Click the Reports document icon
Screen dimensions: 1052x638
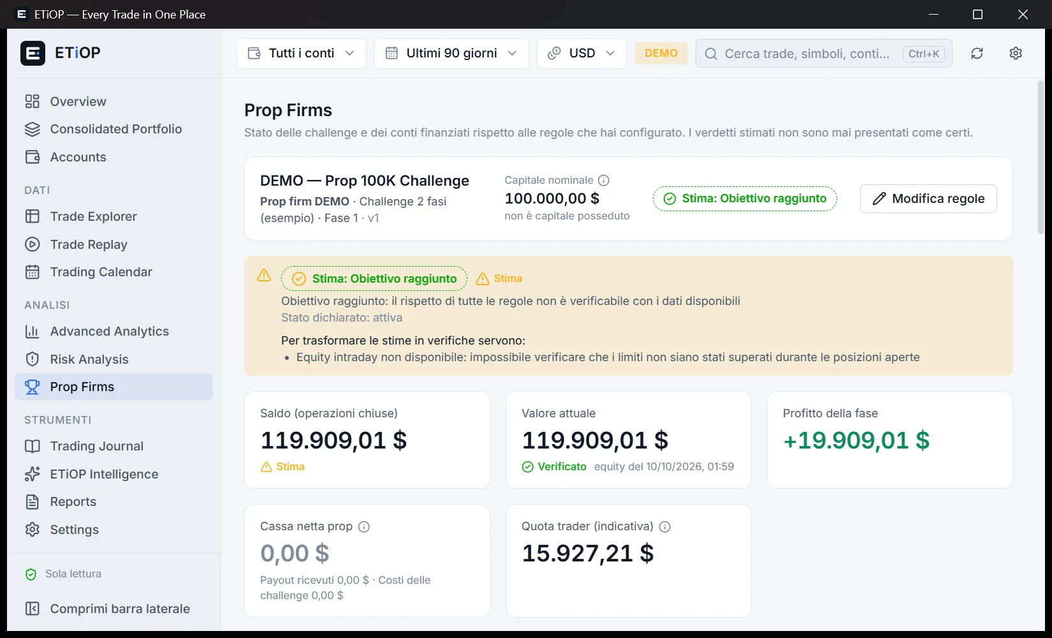(33, 501)
